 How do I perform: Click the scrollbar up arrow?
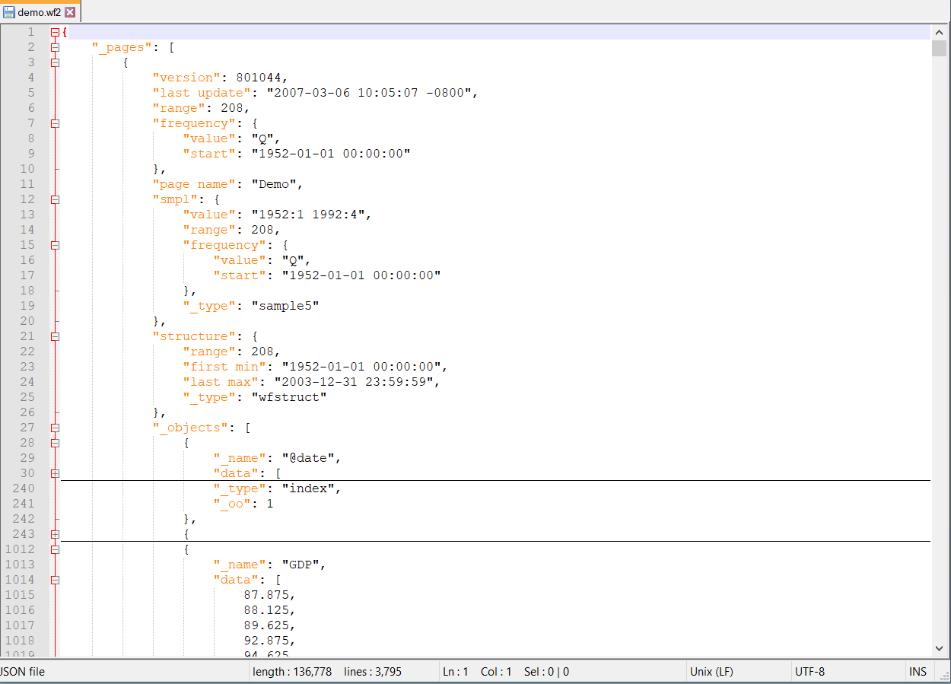pyautogui.click(x=940, y=31)
